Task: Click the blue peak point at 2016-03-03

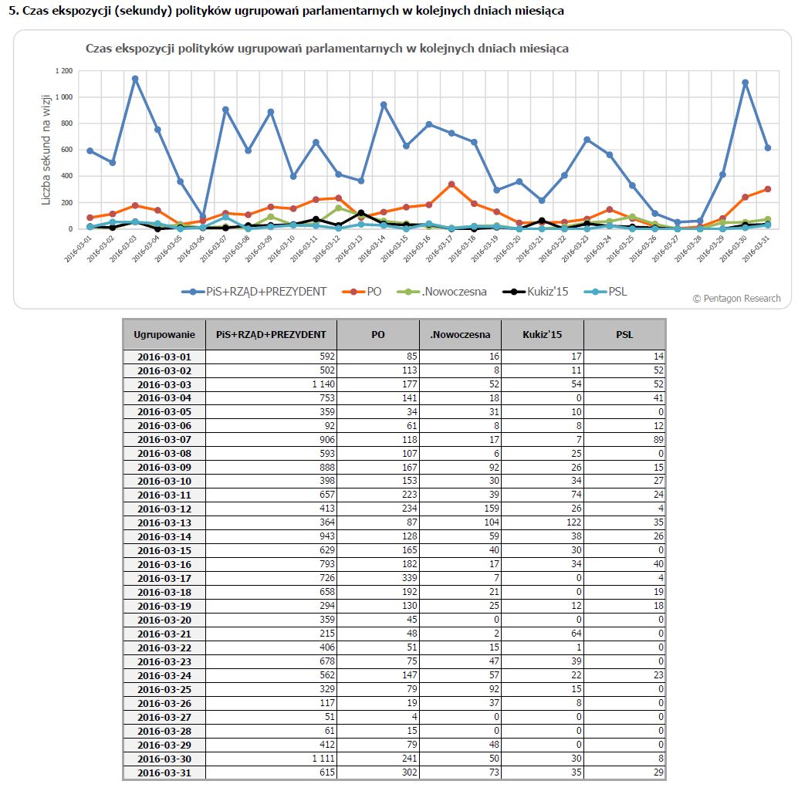Action: (135, 79)
